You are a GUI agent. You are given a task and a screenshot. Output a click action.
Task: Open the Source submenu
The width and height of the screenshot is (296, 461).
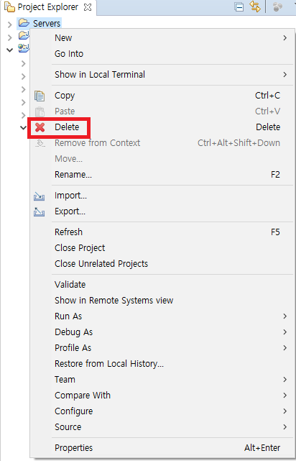click(x=162, y=427)
